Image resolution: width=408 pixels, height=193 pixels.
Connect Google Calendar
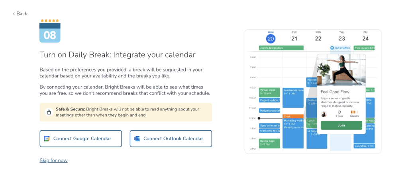pos(80,139)
